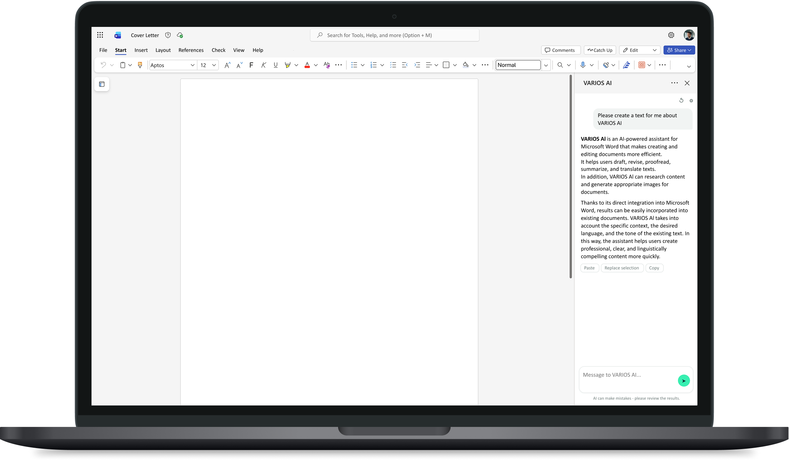Open the File menu
This screenshot has height=461, width=789.
(103, 50)
